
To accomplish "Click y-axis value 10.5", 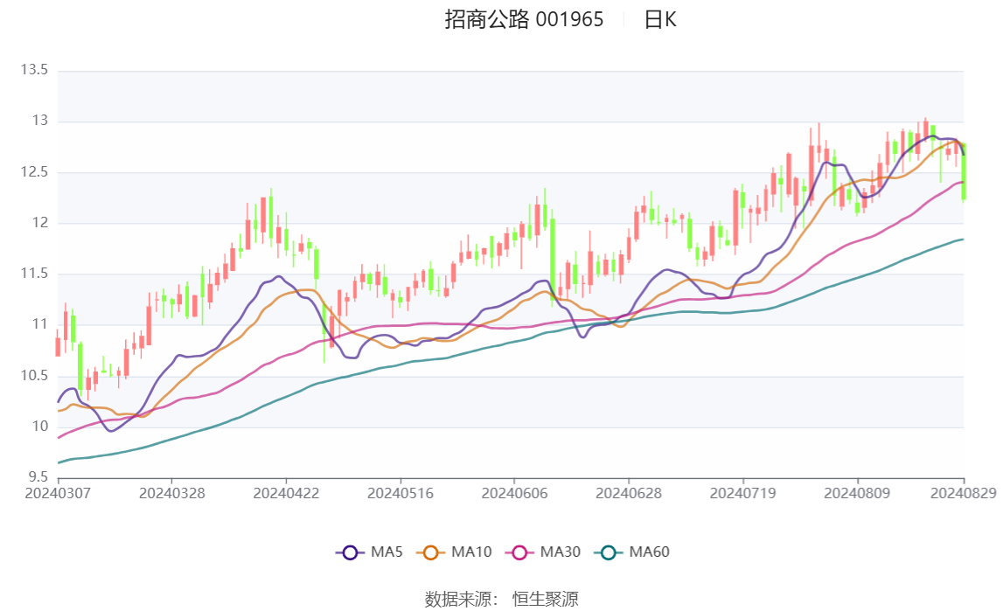I will tap(35, 375).
